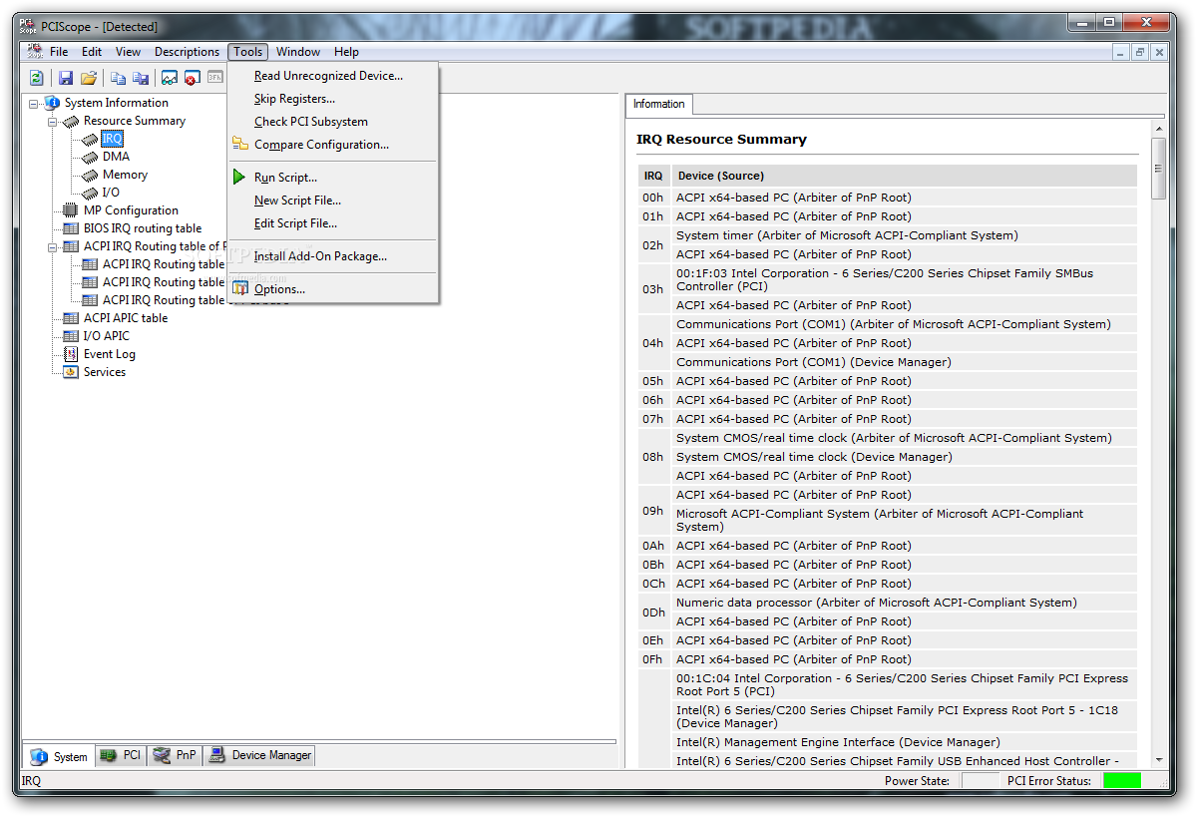The image size is (1197, 817).
Task: Open the View menu
Action: pyautogui.click(x=128, y=52)
